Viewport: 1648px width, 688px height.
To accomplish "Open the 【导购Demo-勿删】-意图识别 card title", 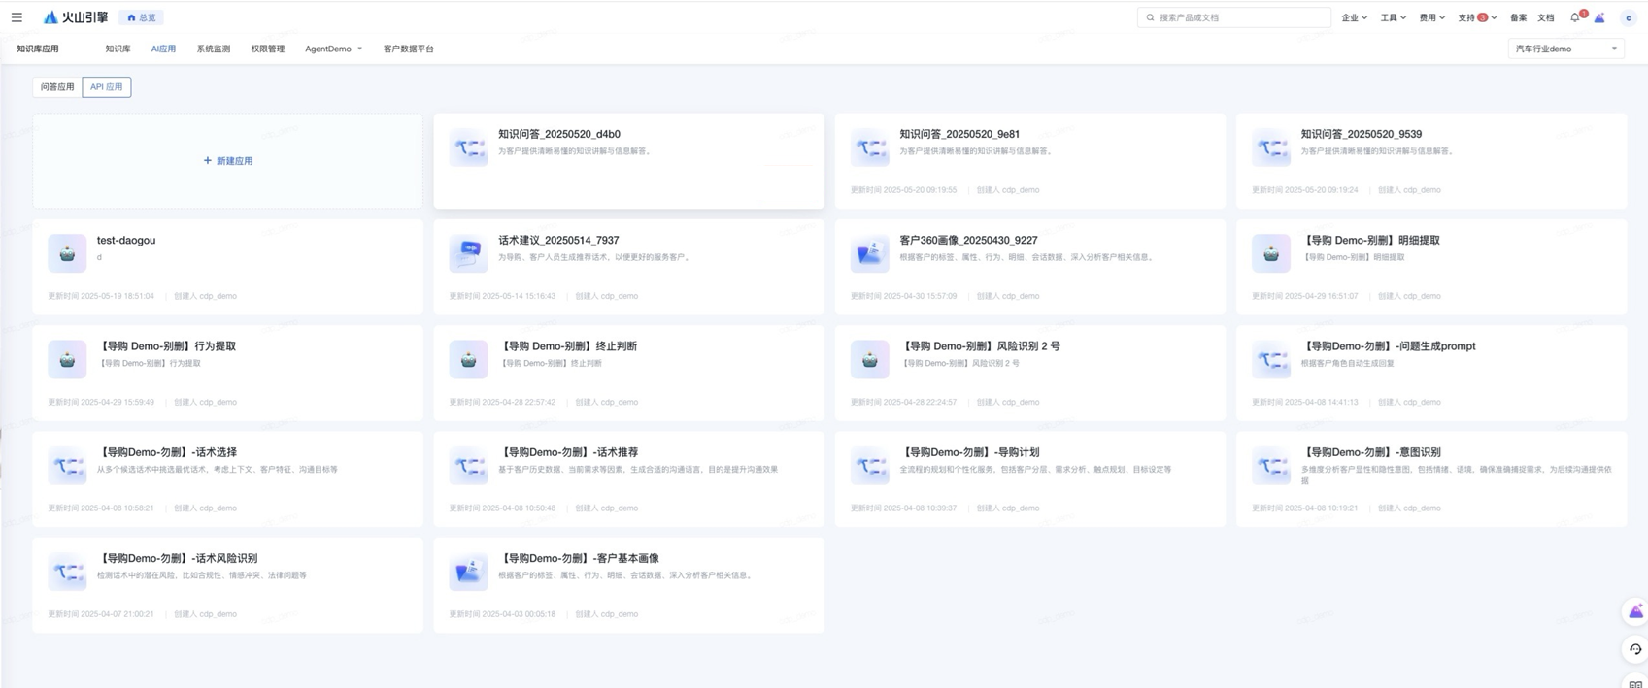I will [1370, 452].
